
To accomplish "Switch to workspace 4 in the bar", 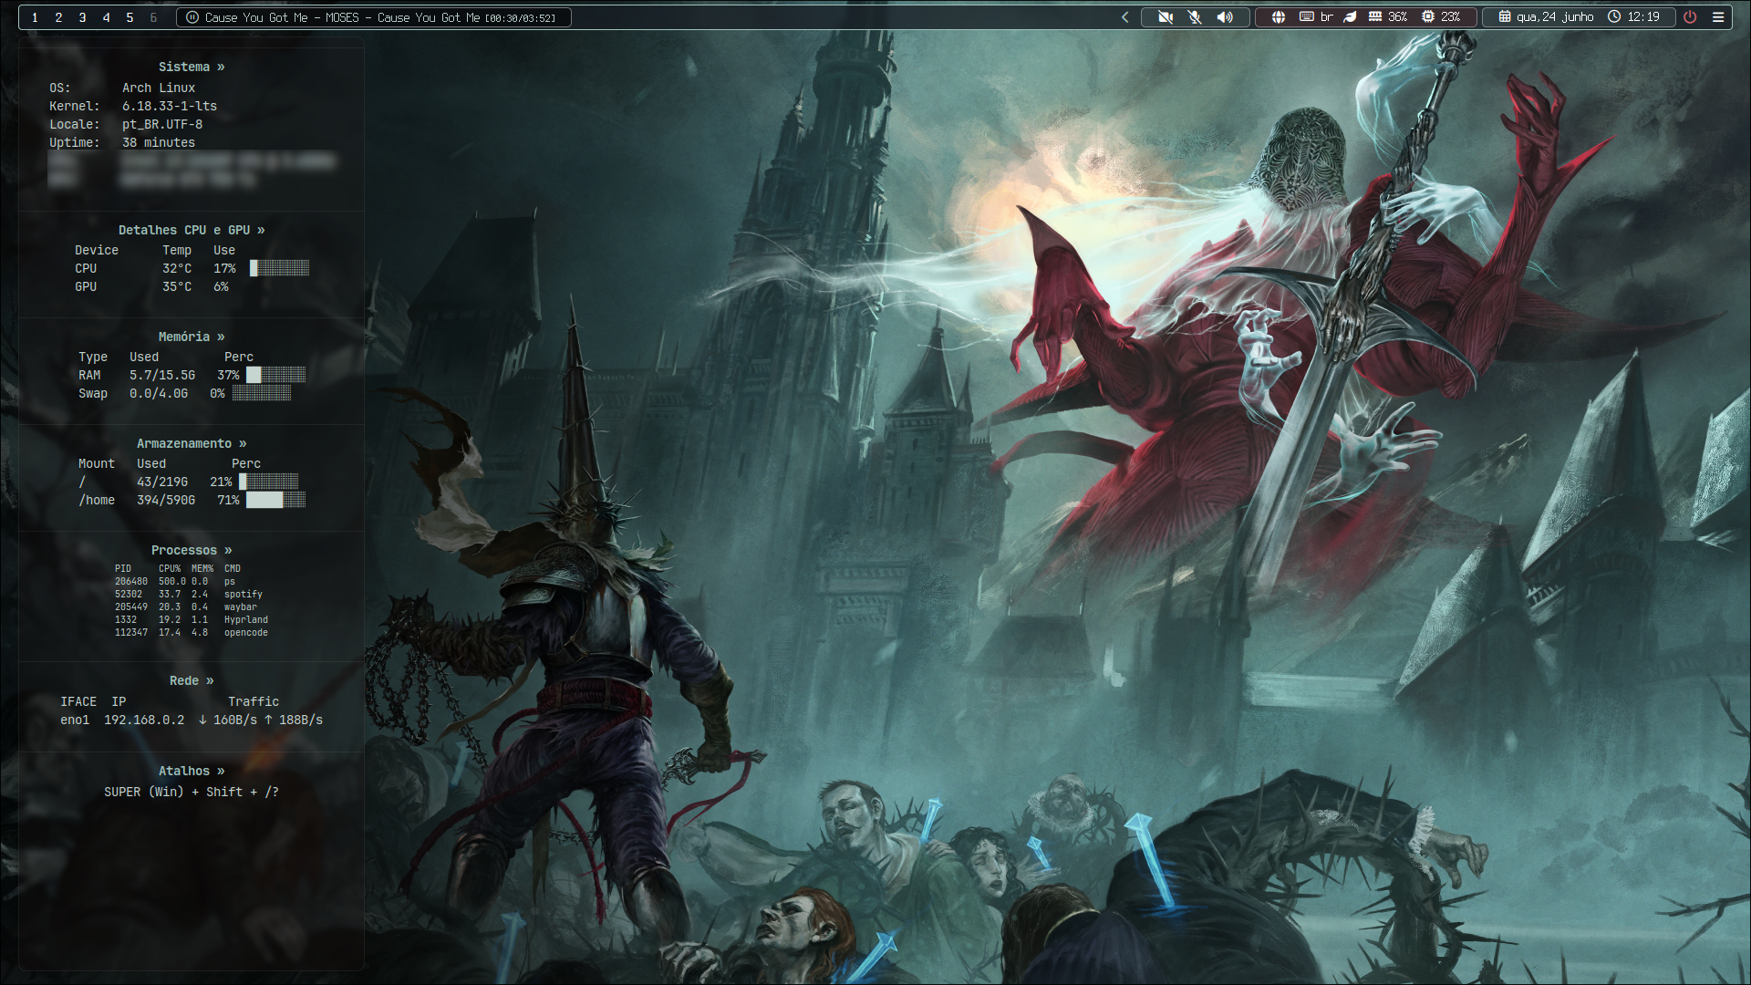I will tap(106, 17).
